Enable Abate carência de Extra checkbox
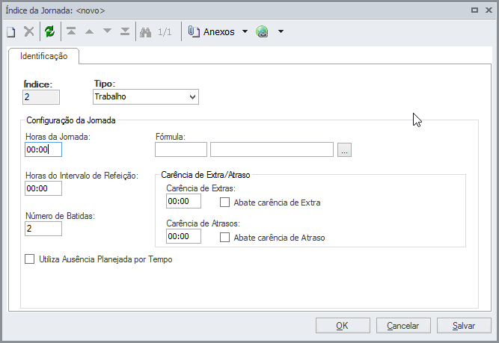The height and width of the screenshot is (343, 499). (224, 203)
